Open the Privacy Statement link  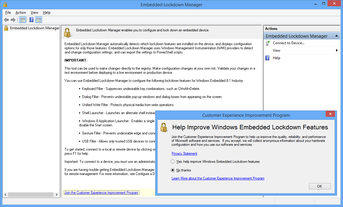184,154
